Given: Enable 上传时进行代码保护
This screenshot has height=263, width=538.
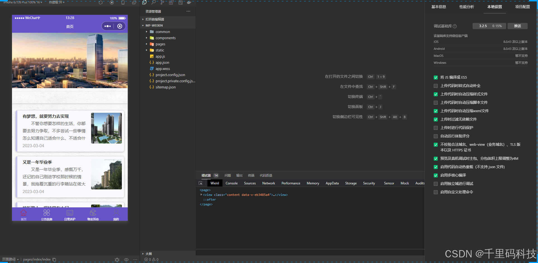Looking at the screenshot, I should tap(436, 128).
